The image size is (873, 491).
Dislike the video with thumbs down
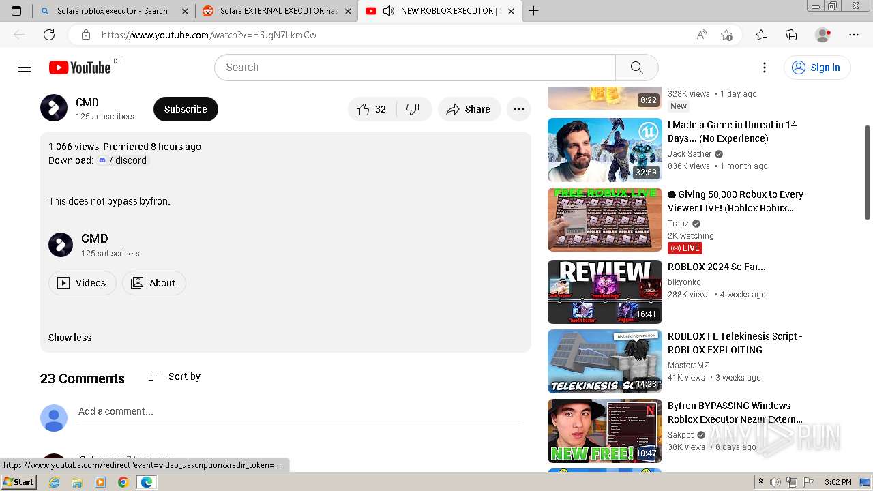[x=413, y=109]
